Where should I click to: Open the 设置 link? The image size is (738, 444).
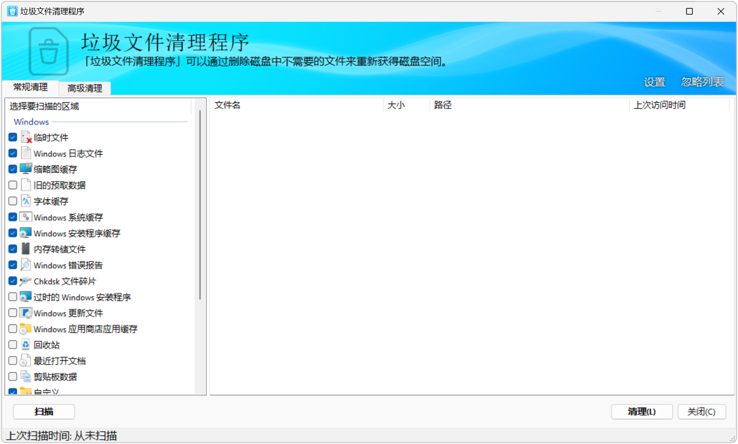pos(655,82)
